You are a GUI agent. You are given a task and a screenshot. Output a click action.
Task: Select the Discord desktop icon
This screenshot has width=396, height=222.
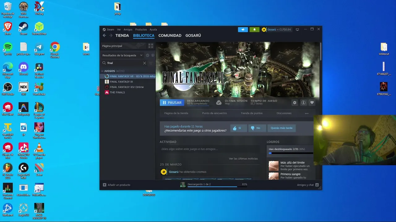[x=24, y=69]
